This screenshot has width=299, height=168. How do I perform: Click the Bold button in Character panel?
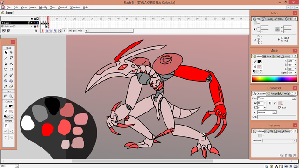point(270,103)
